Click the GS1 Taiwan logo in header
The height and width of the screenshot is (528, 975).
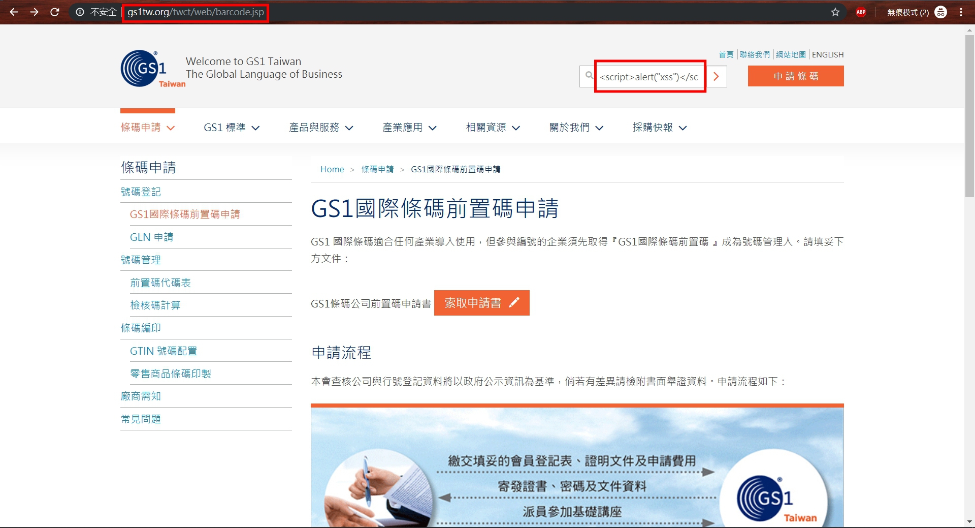[x=153, y=69]
